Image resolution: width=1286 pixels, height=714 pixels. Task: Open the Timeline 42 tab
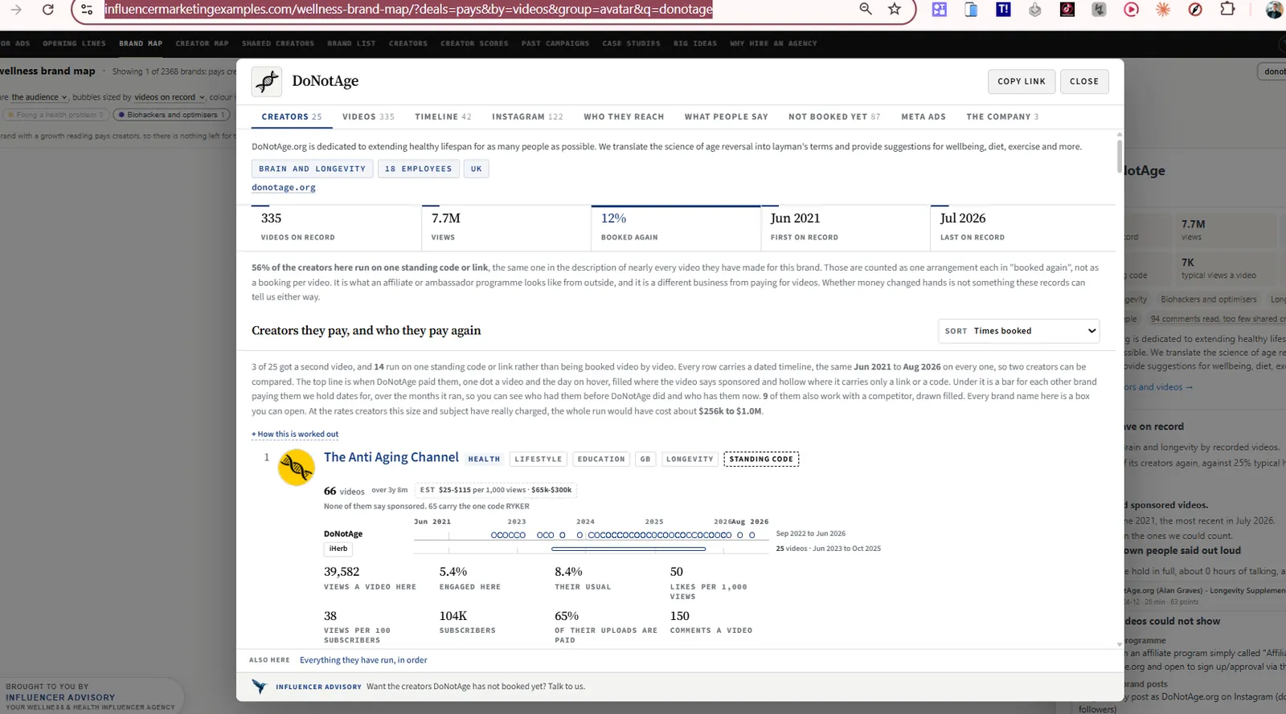coord(443,117)
